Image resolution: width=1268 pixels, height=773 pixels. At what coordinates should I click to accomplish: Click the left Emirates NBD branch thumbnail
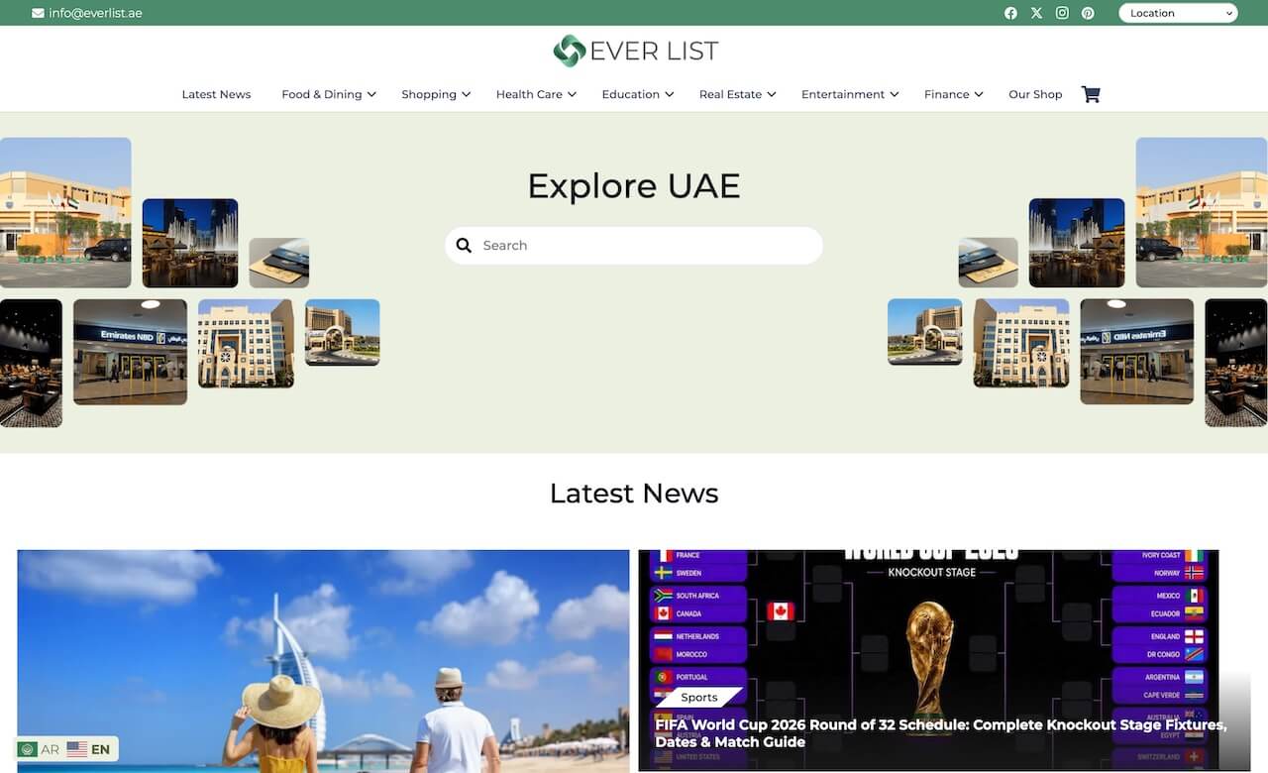click(x=130, y=352)
